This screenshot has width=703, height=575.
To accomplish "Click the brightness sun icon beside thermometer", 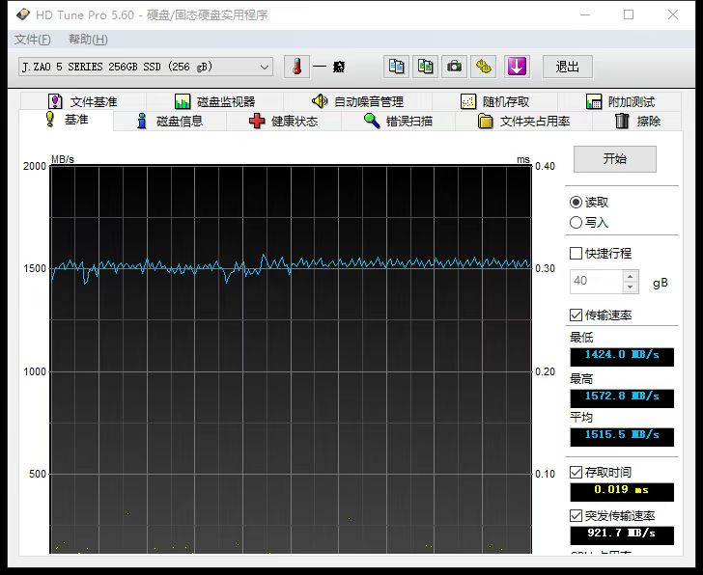I will [339, 67].
